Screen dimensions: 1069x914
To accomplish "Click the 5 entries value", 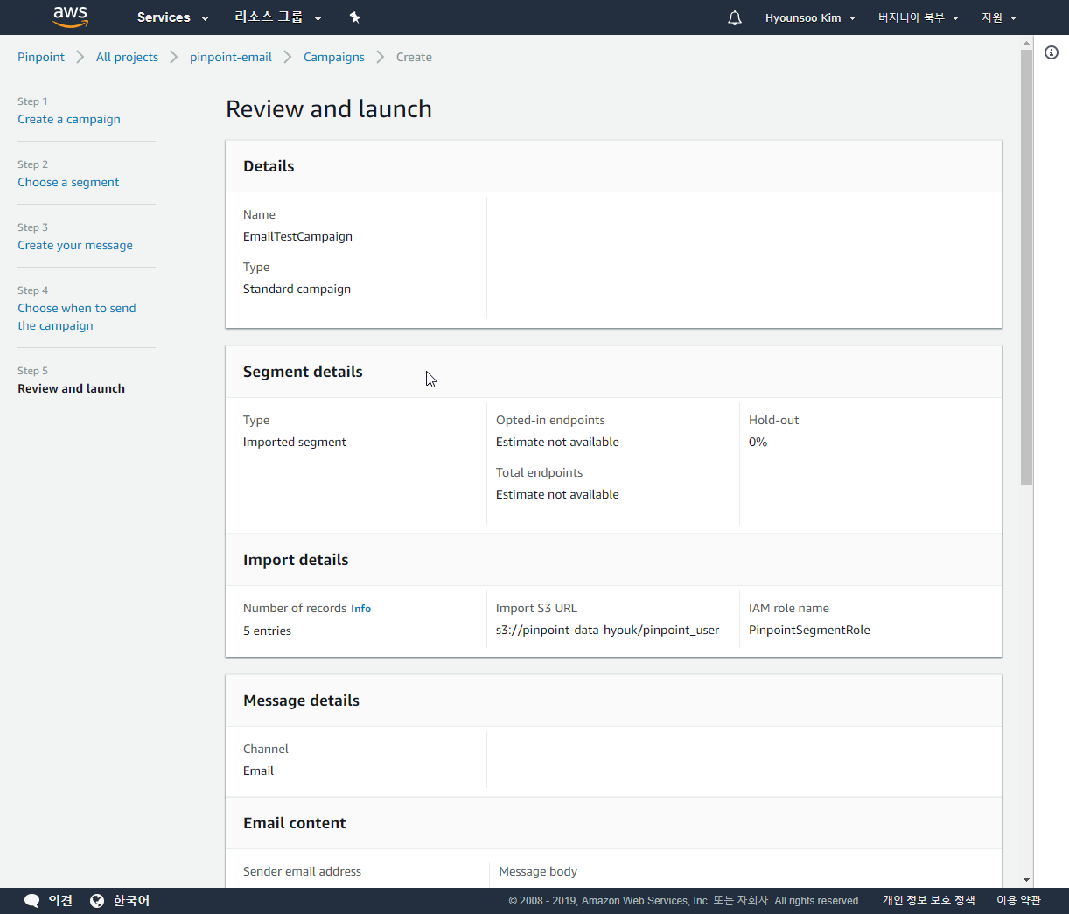I will [x=267, y=631].
